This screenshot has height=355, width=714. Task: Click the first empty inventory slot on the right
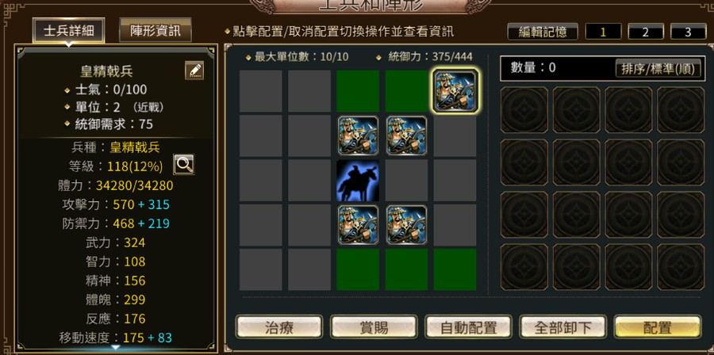coord(524,109)
